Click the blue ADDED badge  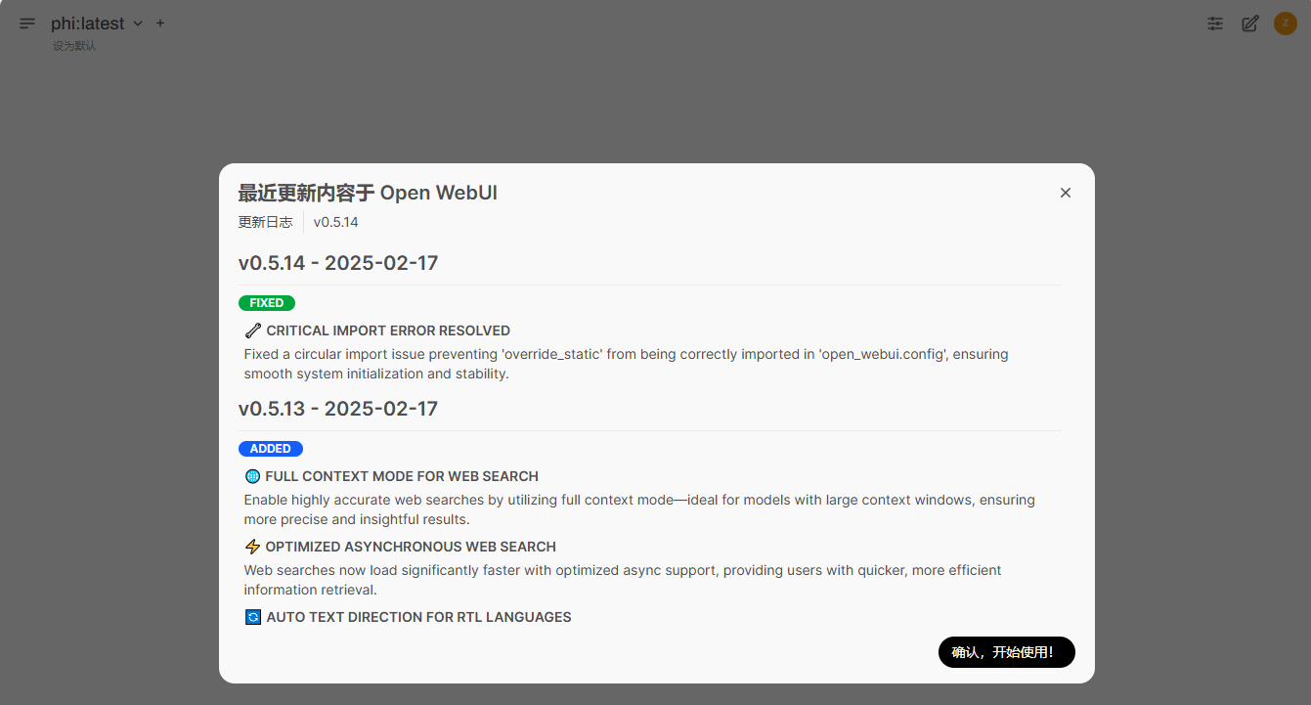tap(271, 449)
